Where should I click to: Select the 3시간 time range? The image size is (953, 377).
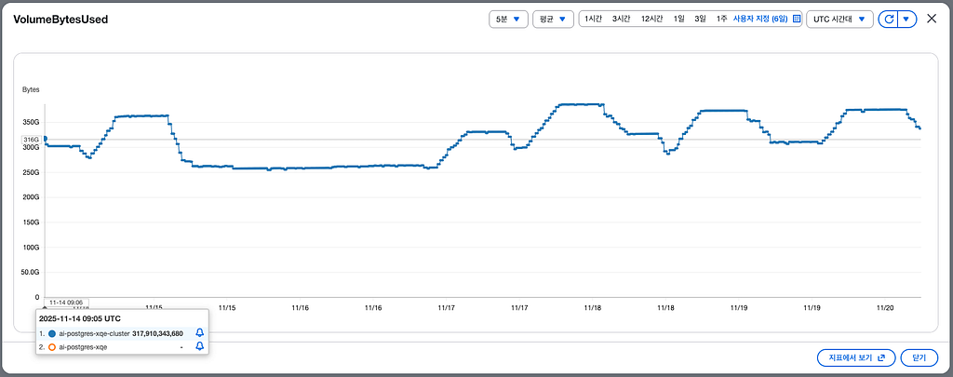pyautogui.click(x=621, y=19)
